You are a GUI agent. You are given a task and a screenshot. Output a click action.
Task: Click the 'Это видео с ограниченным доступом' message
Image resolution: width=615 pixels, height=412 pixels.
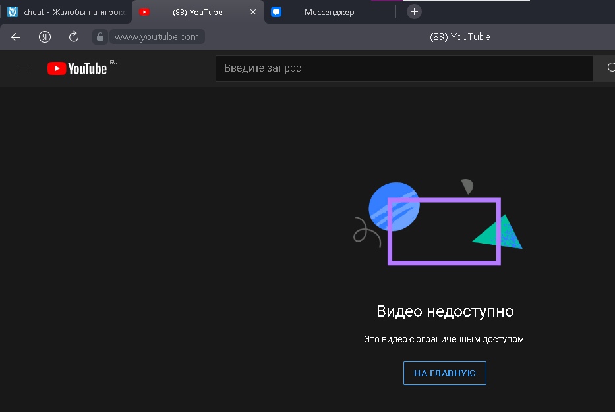pyautogui.click(x=444, y=340)
